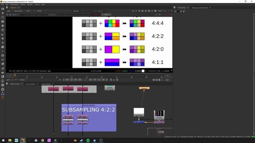The width and height of the screenshot is (255, 143).
Task: Open the Cache menu
Action: point(37,4)
